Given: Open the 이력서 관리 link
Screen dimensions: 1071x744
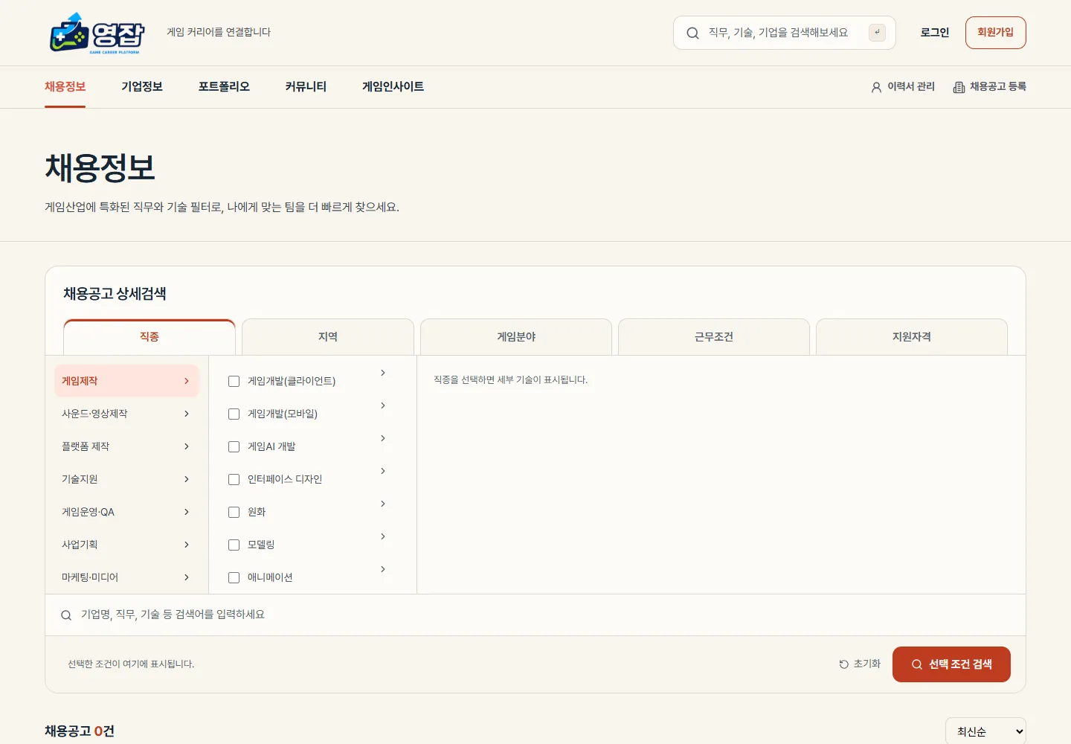Looking at the screenshot, I should [x=903, y=87].
